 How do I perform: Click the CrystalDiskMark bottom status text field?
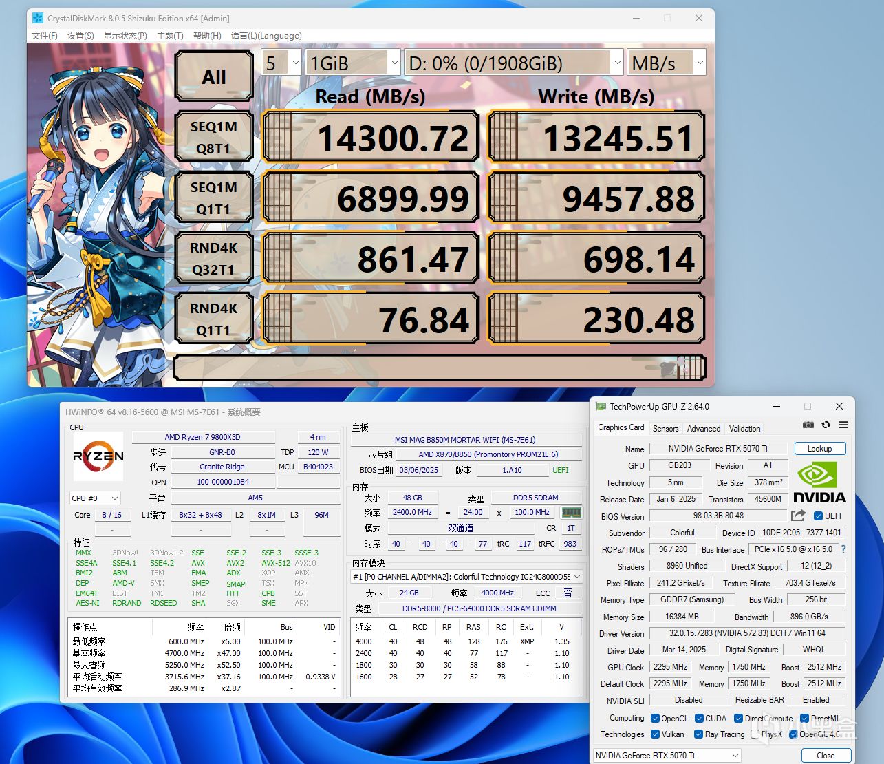(440, 368)
